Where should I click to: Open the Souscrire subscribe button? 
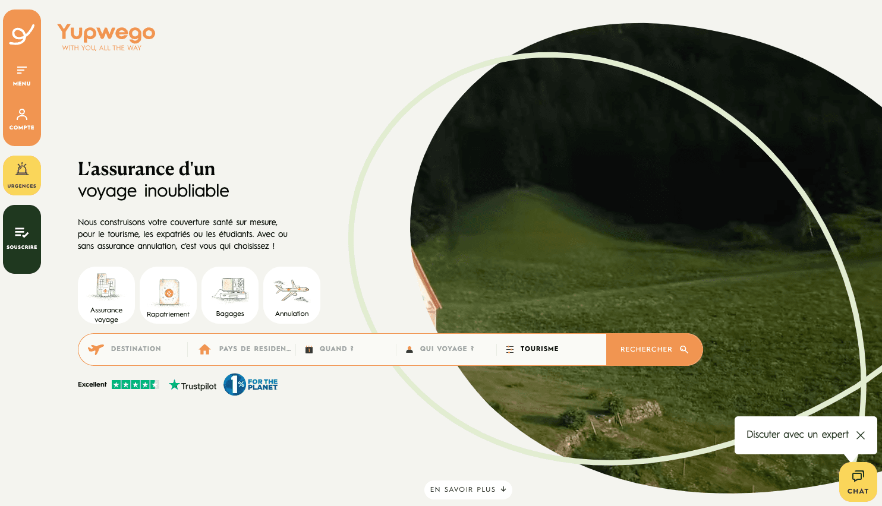(22, 239)
